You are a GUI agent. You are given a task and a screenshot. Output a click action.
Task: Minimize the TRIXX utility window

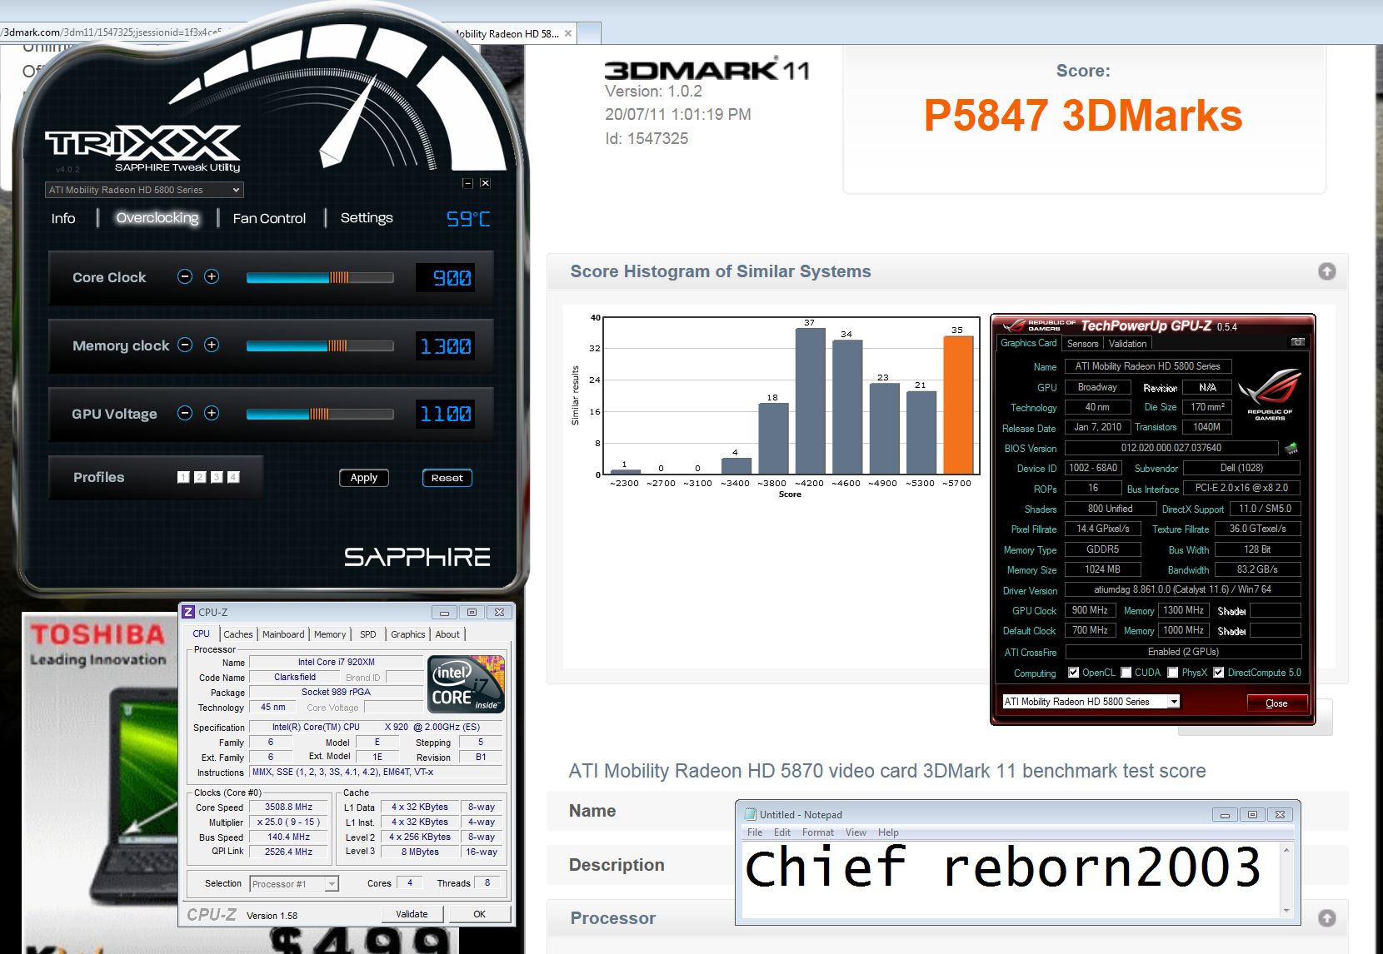(x=467, y=183)
